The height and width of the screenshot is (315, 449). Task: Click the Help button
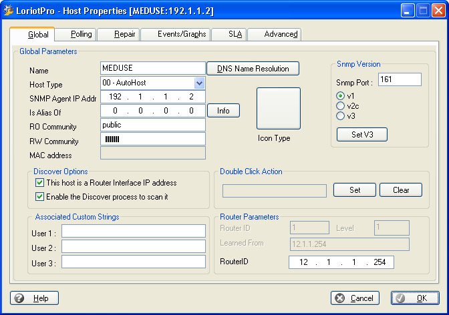click(x=34, y=298)
